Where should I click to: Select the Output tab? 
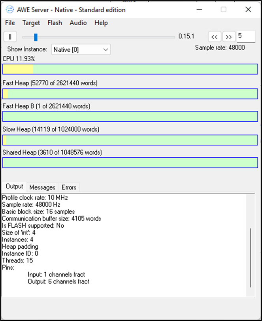pos(14,187)
